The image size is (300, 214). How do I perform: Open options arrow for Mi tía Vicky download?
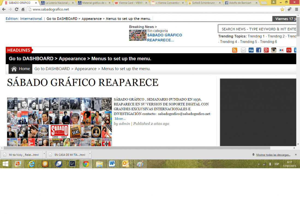pos(44,154)
